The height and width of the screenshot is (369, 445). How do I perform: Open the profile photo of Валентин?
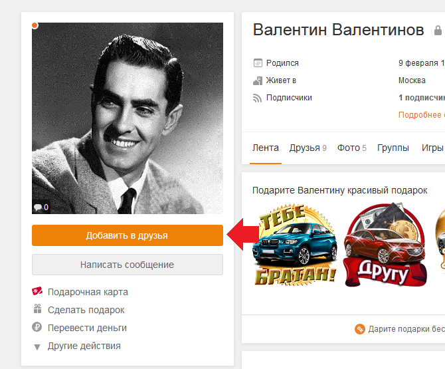pyautogui.click(x=128, y=118)
